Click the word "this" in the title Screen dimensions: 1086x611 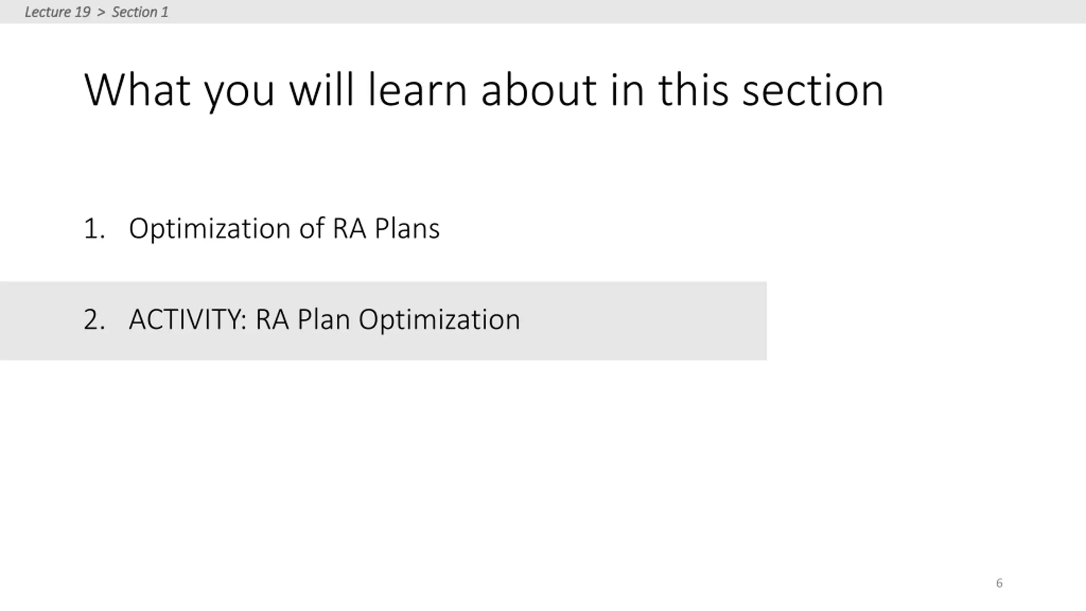[x=693, y=90]
